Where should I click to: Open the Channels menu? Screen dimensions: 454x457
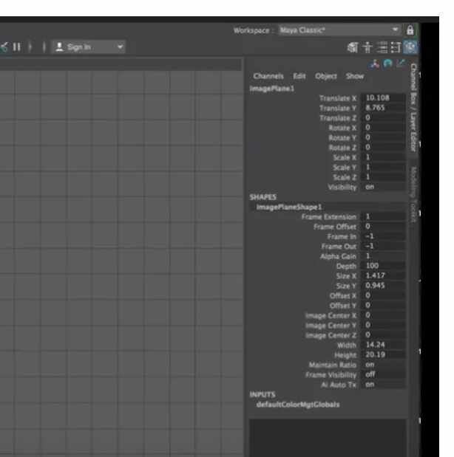click(x=268, y=76)
